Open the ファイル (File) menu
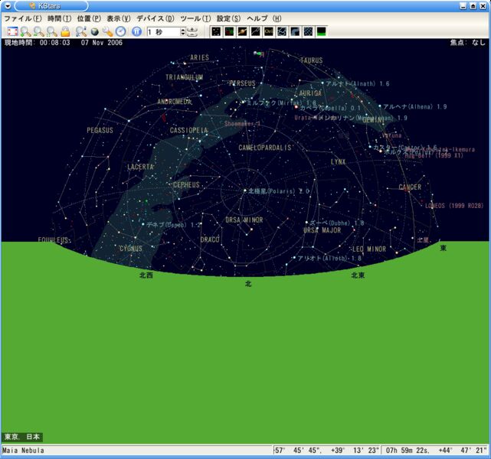The width and height of the screenshot is (491, 459). pyautogui.click(x=22, y=18)
